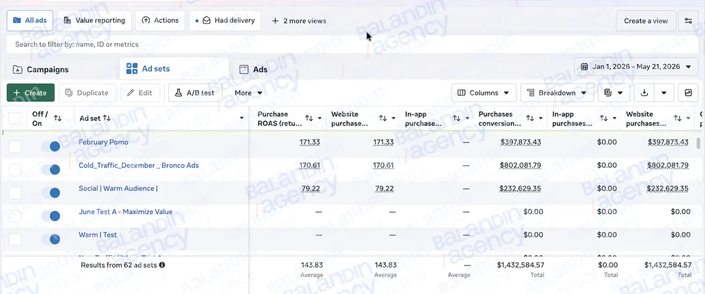Open the charts view icon beside export

(x=688, y=93)
